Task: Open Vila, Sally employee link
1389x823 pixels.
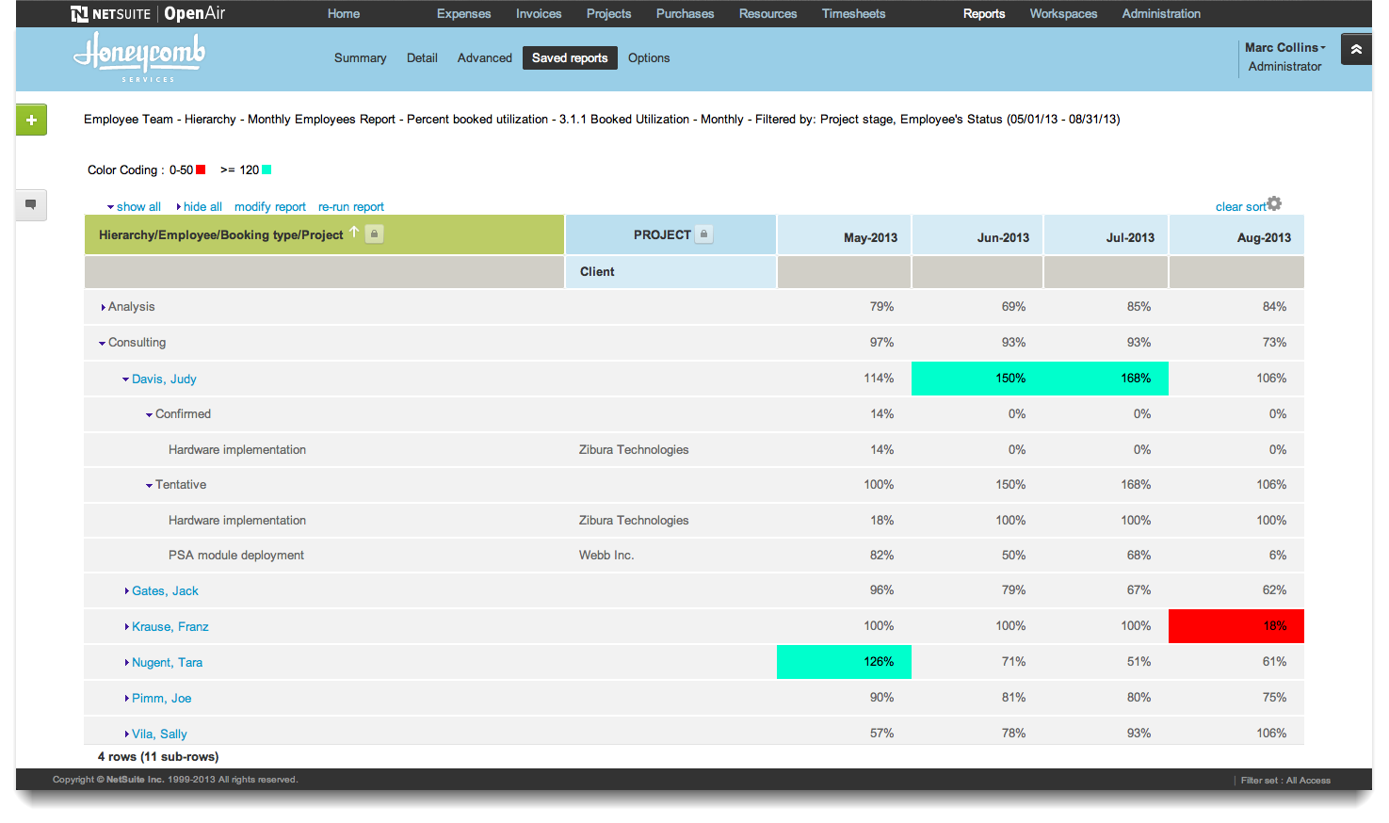Action: [159, 734]
